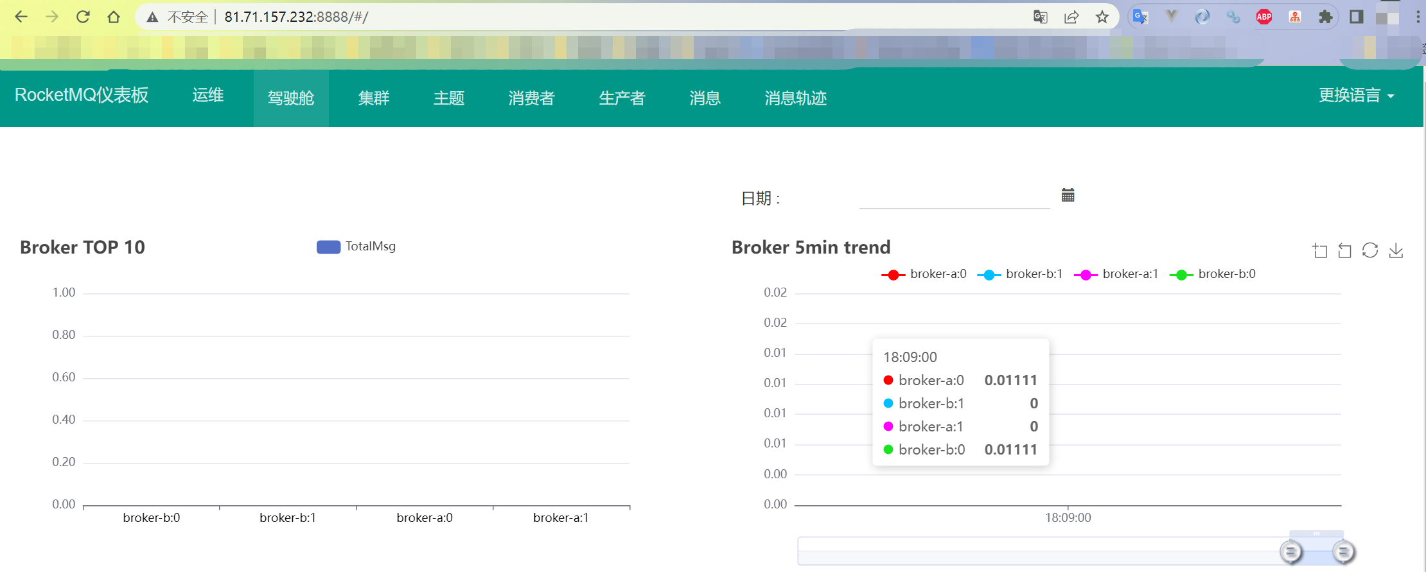
Task: Open the AdBlock Plus extension
Action: tap(1264, 17)
